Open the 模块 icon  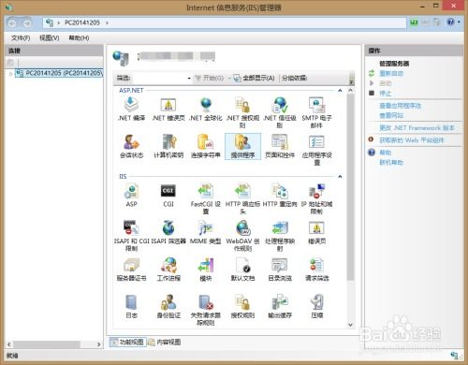pyautogui.click(x=206, y=270)
